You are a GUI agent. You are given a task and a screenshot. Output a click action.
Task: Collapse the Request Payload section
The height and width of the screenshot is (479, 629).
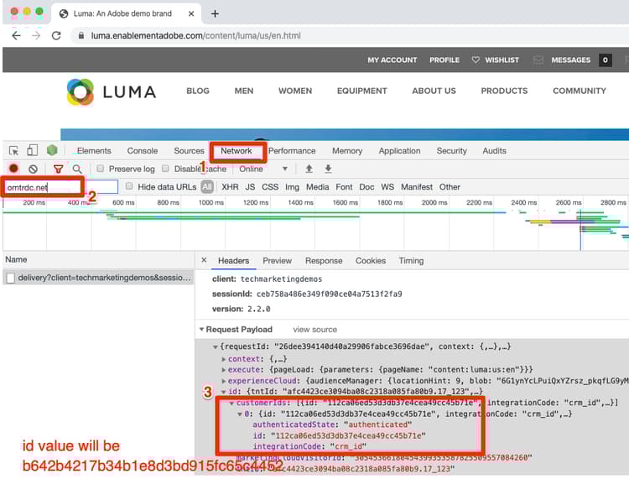coord(202,330)
